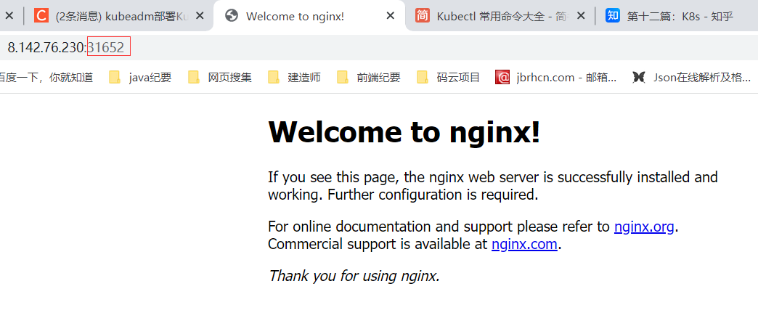This screenshot has width=758, height=334.
Task: Follow the nginx.com link
Action: click(x=524, y=244)
